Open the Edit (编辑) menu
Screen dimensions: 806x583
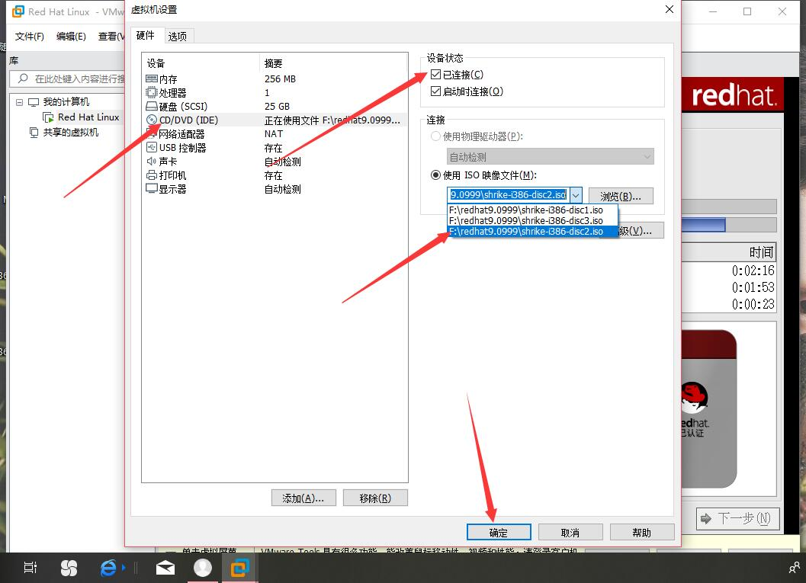[x=71, y=37]
